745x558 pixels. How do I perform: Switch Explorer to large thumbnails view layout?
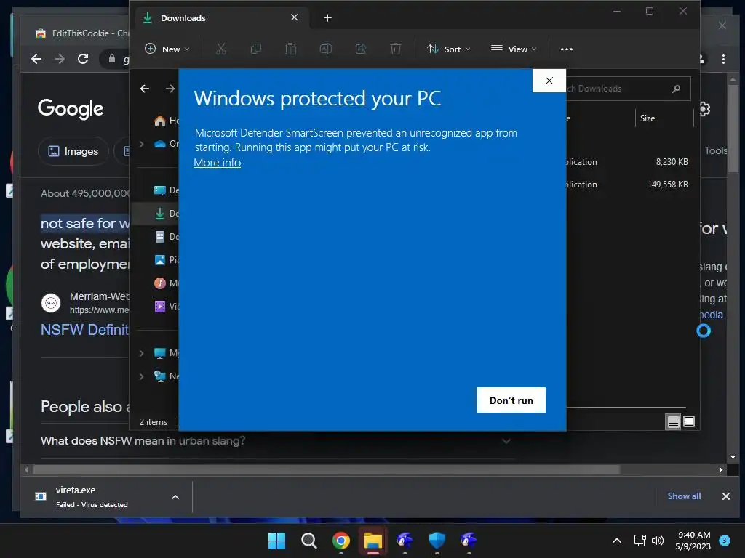point(689,421)
